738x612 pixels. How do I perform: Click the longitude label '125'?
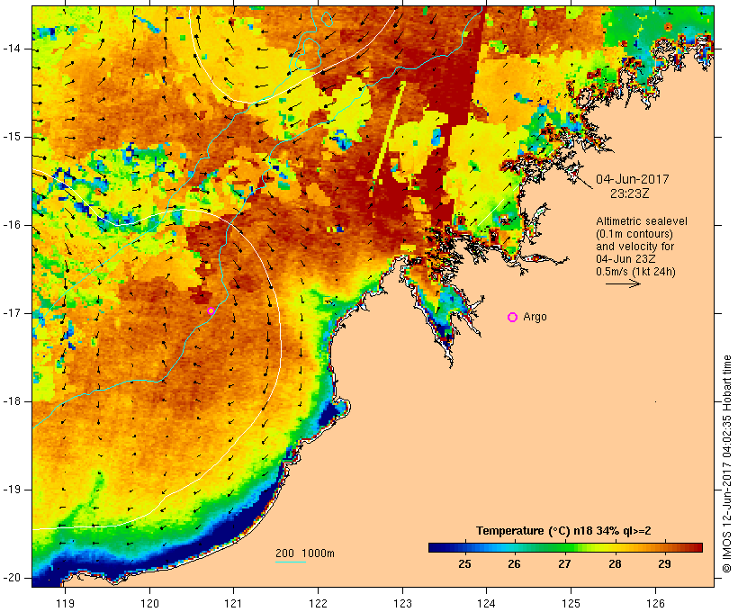(x=571, y=603)
